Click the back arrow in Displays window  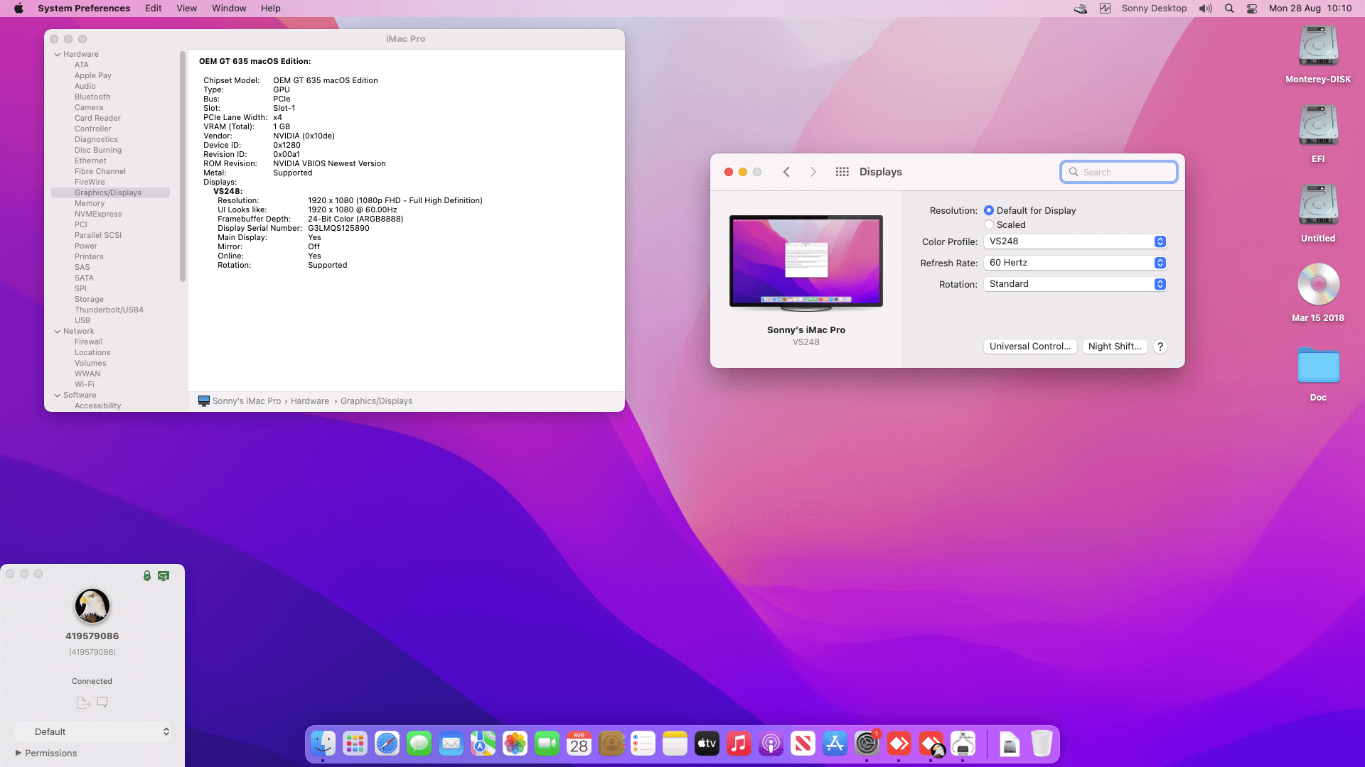786,172
